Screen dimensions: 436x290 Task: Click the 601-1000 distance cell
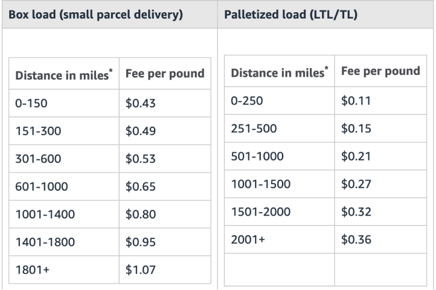[x=41, y=187]
